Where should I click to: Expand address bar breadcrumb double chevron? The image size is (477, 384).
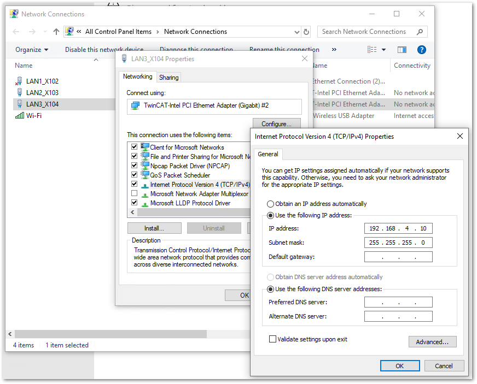click(x=79, y=32)
